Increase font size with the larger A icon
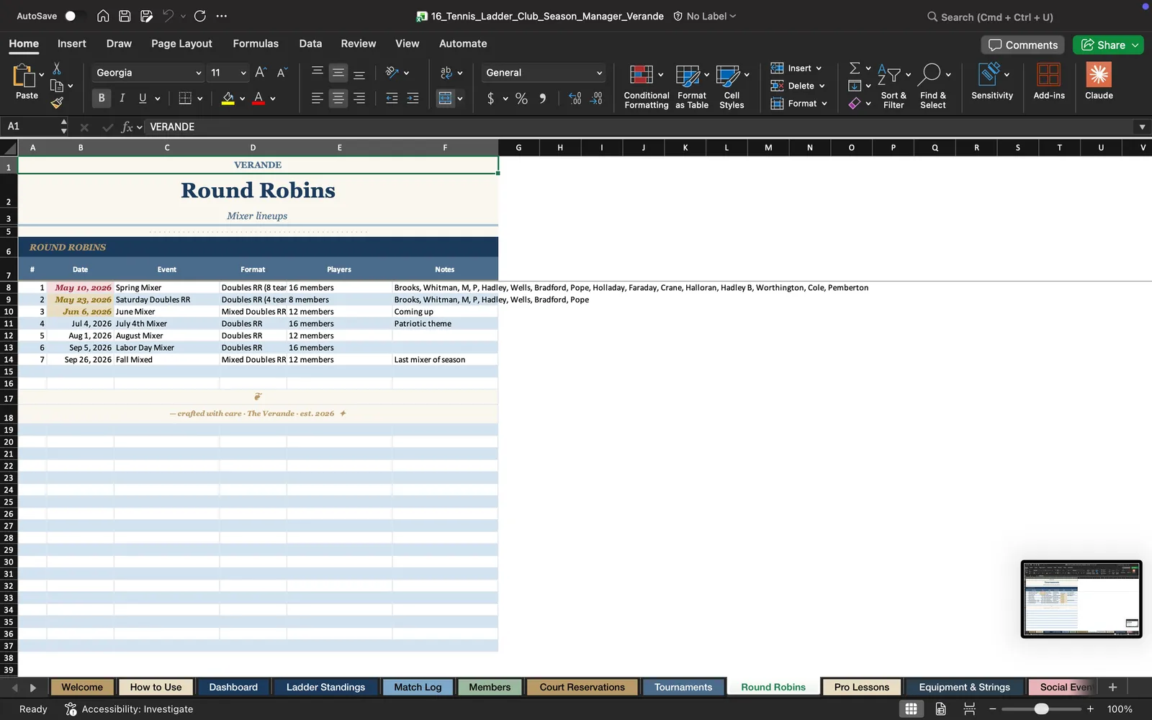The image size is (1152, 720). 261,73
